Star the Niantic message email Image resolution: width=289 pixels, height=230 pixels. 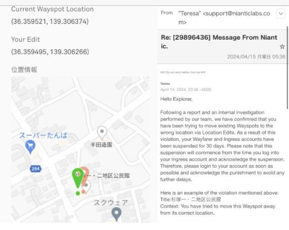click(x=282, y=47)
